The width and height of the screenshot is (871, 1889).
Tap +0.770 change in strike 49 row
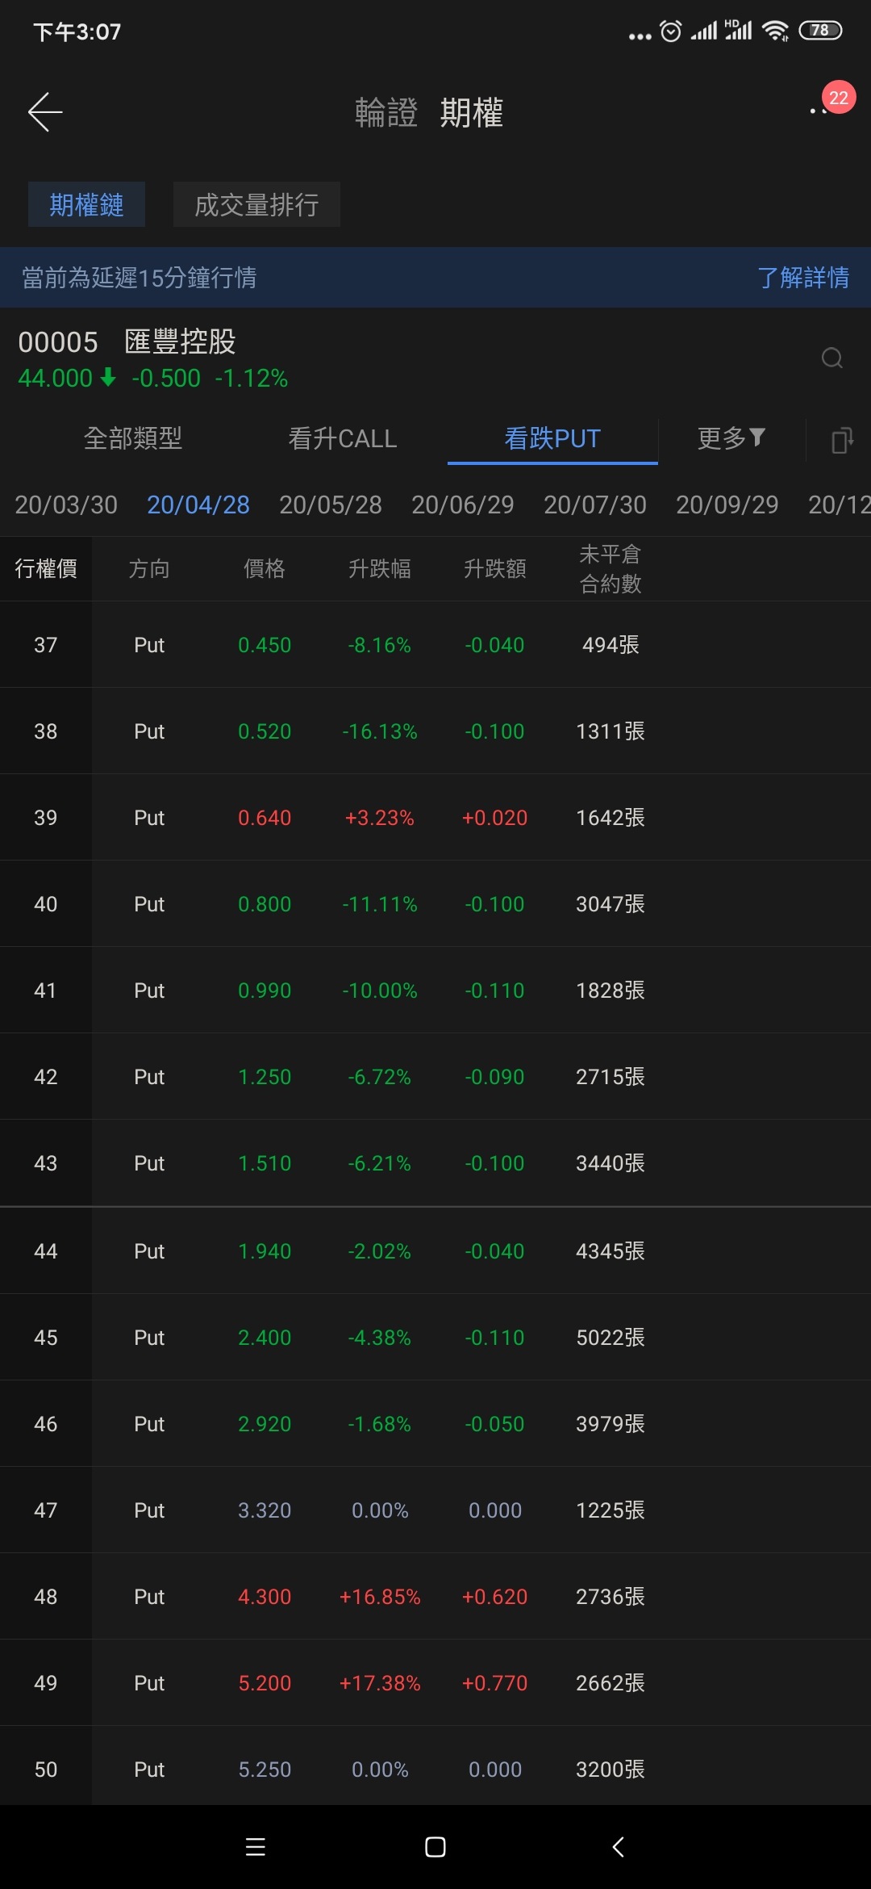point(494,1683)
